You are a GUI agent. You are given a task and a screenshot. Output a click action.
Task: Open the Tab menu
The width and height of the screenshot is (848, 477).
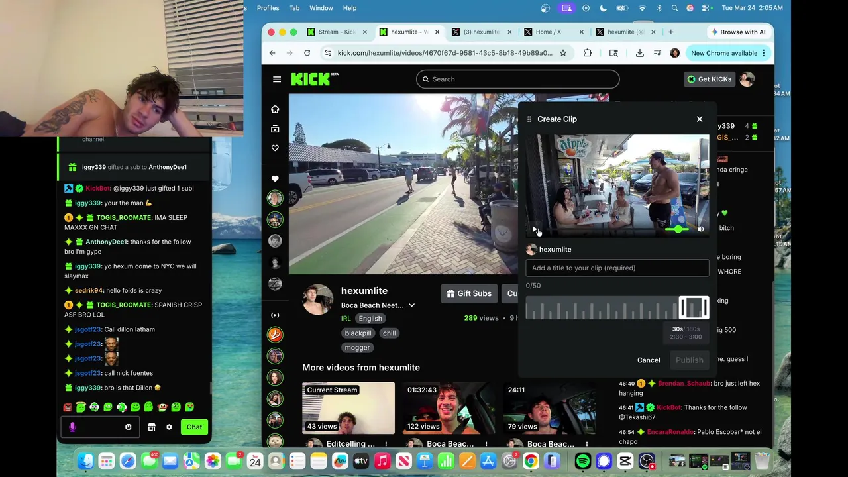(x=294, y=8)
